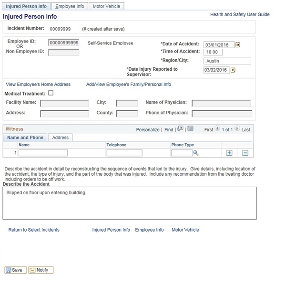Image resolution: width=286 pixels, height=286 pixels.
Task: Check the Medical Treatment checkbox
Action: pyautogui.click(x=51, y=94)
